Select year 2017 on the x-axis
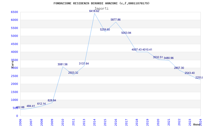Viewport: 203px width, 127px height. [x=126, y=122]
